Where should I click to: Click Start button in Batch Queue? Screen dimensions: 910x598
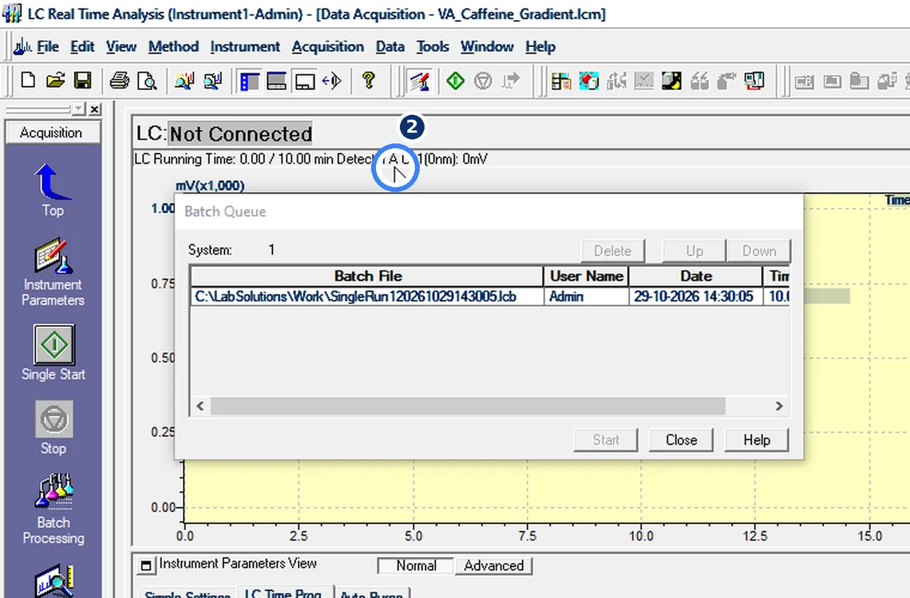click(x=606, y=440)
